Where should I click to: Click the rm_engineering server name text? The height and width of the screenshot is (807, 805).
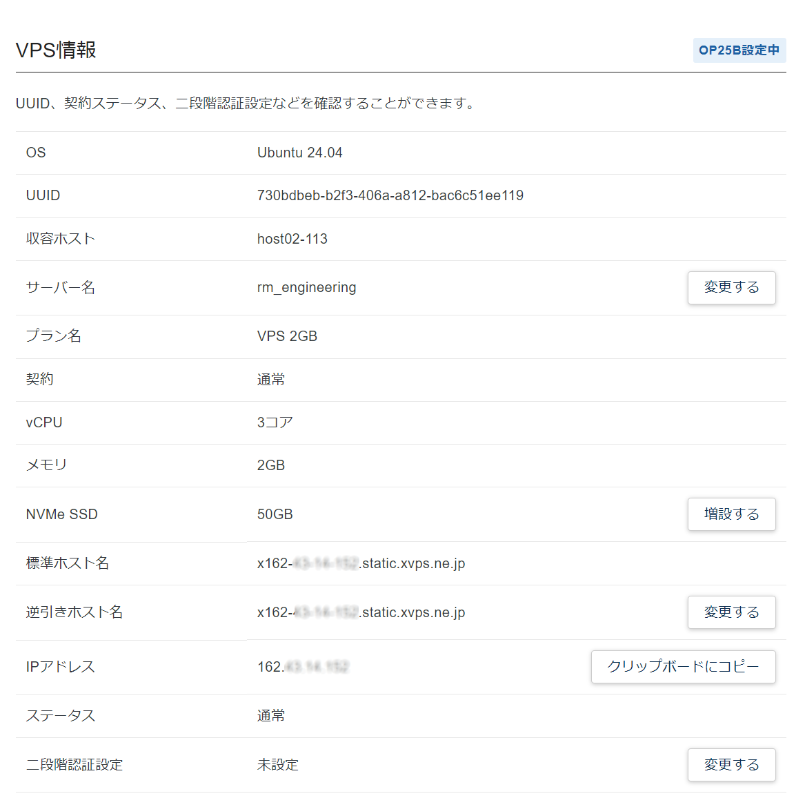coord(306,287)
